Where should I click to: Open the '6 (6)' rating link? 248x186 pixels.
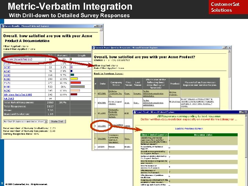(x=7, y=79)
